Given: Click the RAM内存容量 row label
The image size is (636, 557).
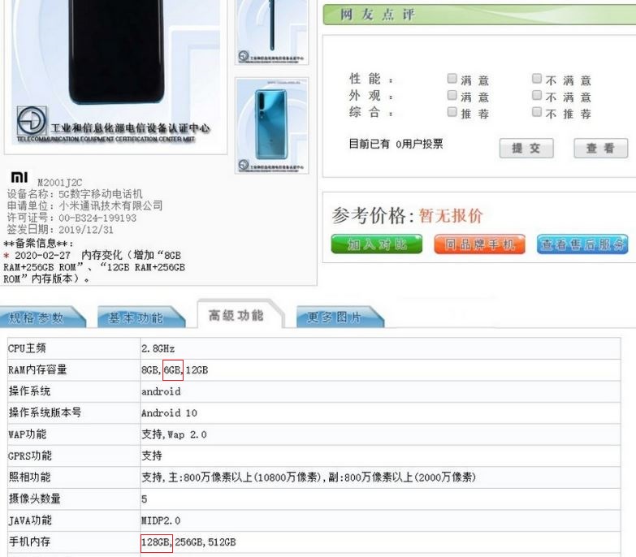Looking at the screenshot, I should (x=37, y=369).
